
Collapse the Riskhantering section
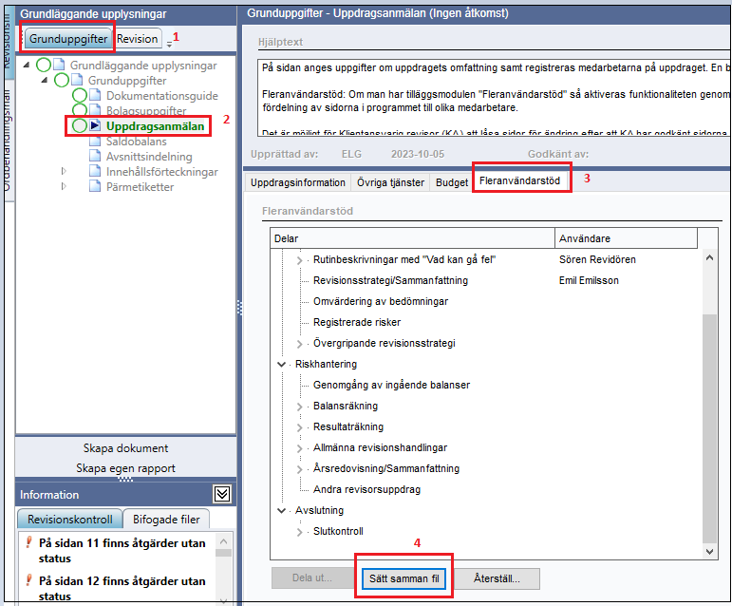pos(282,364)
